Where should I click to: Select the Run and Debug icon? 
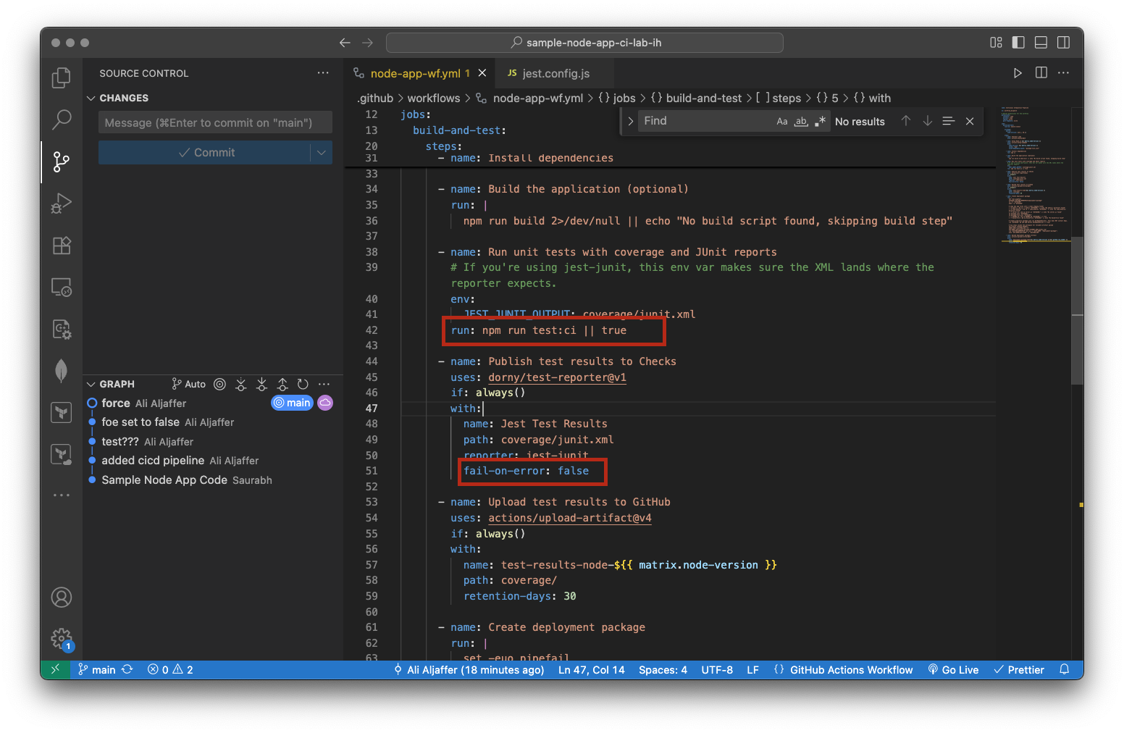tap(61, 204)
